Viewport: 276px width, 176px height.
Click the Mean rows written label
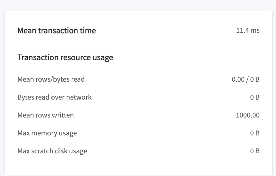coord(46,115)
